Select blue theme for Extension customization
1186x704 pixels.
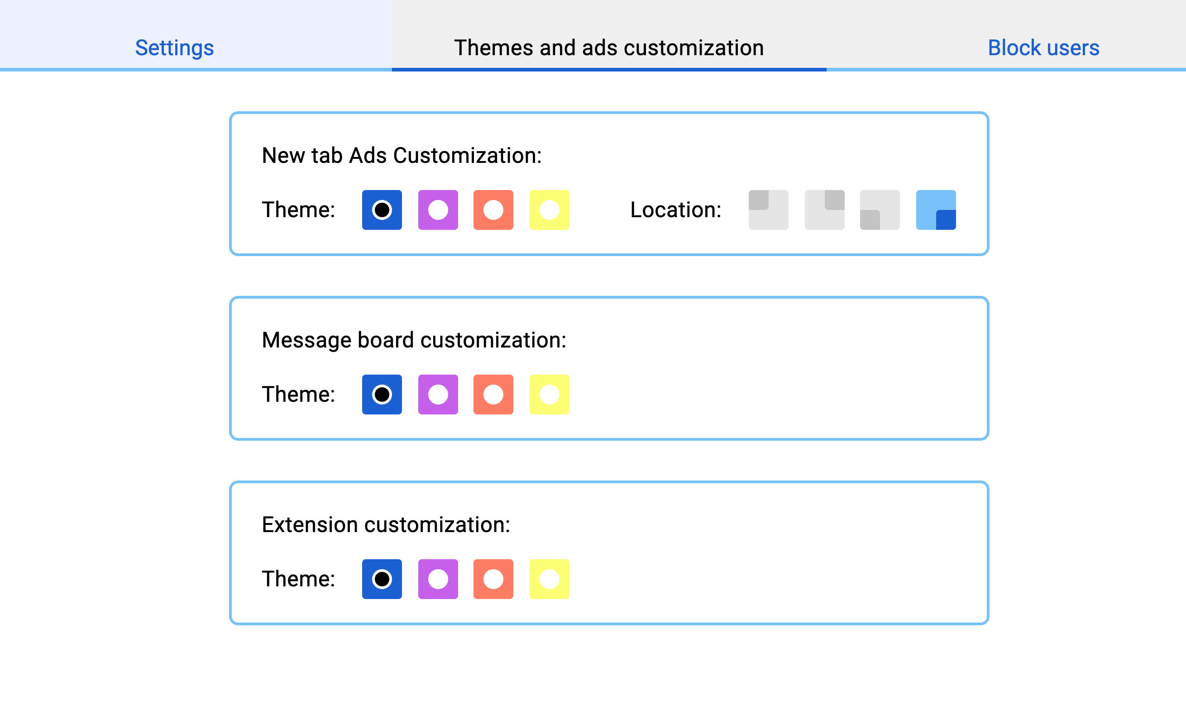click(x=382, y=579)
